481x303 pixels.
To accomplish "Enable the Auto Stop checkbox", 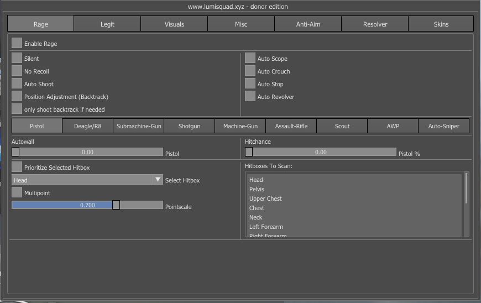I will click(250, 83).
